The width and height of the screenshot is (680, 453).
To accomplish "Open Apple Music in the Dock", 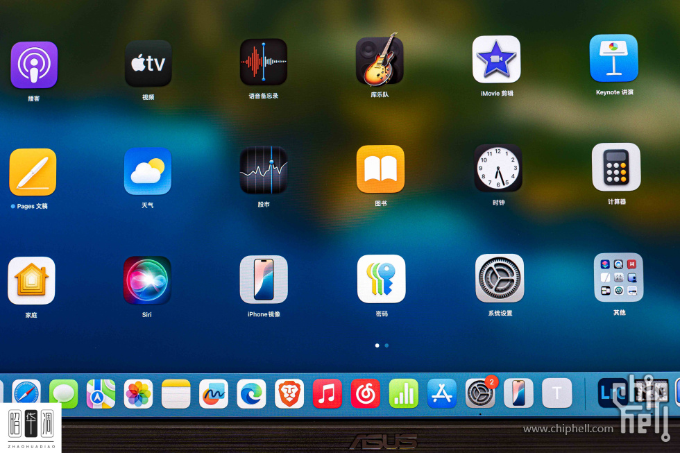I will (328, 393).
